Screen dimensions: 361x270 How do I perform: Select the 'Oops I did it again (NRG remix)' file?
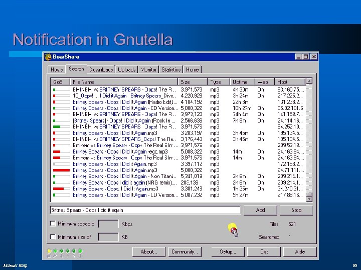point(124,182)
